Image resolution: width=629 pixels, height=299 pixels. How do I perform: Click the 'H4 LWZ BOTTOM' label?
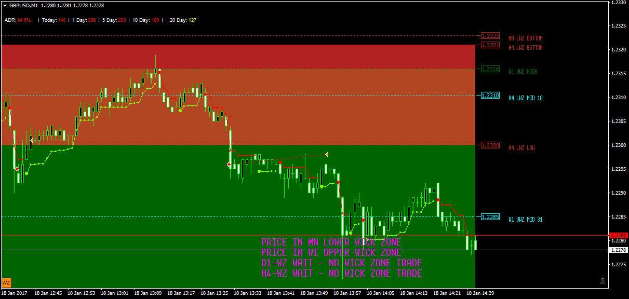tap(526, 48)
